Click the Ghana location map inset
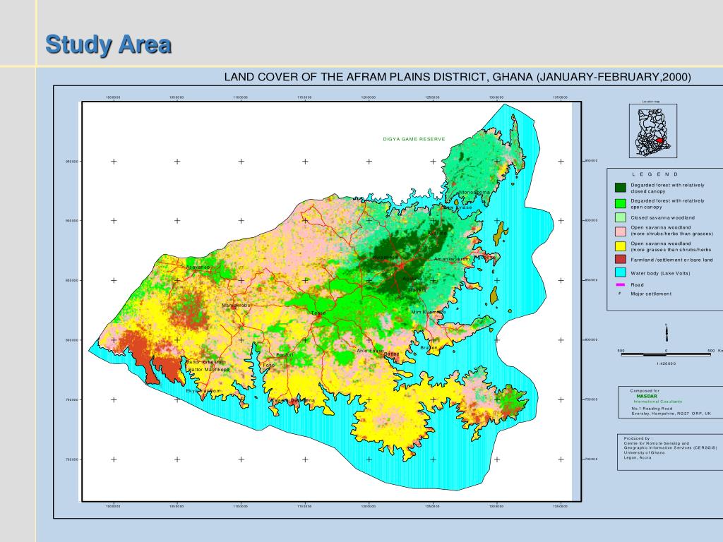 653,131
